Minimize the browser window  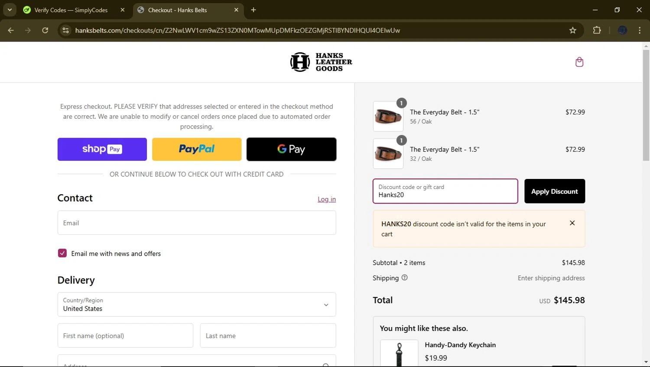(595, 10)
